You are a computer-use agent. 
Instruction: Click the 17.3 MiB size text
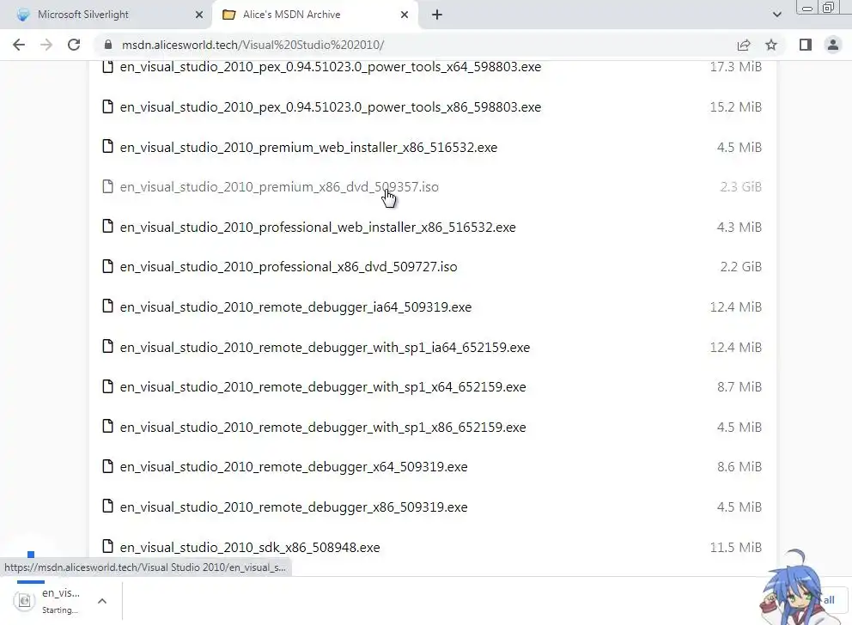click(x=736, y=67)
